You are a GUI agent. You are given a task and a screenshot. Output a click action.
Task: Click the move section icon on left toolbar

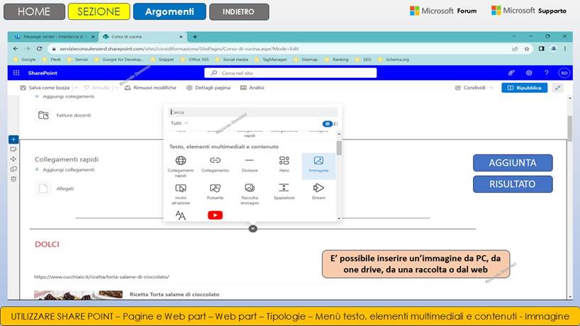(x=13, y=159)
